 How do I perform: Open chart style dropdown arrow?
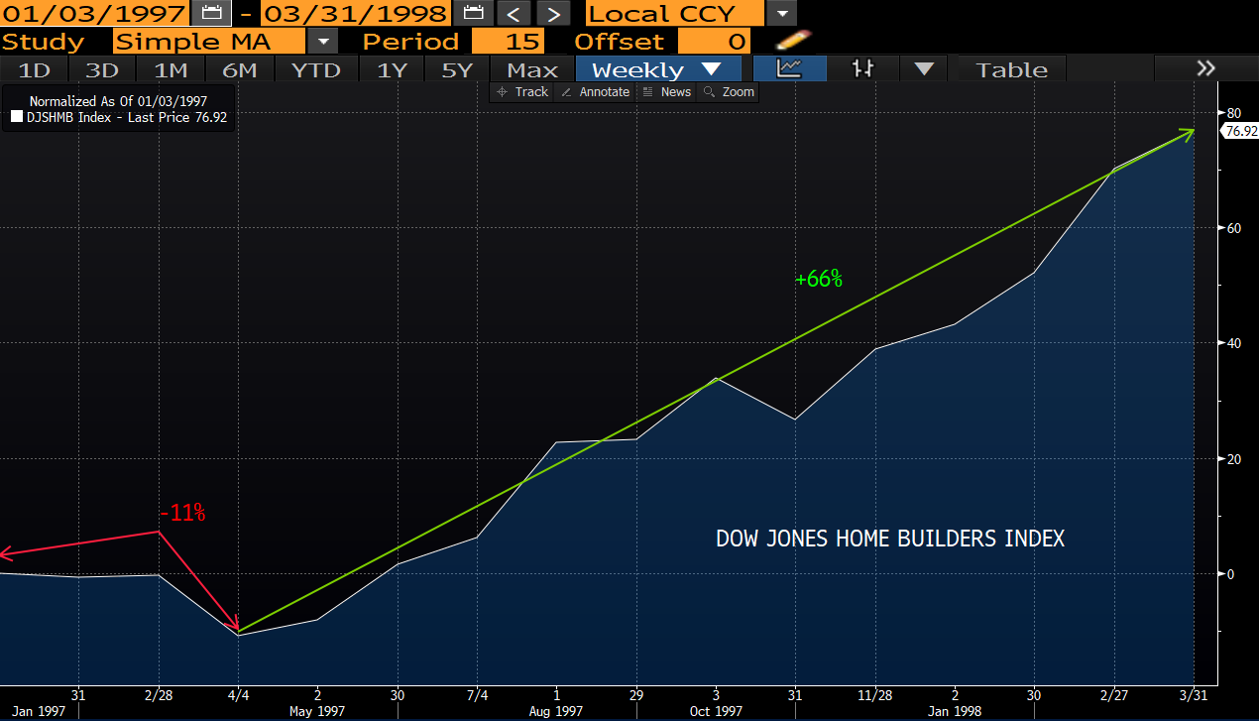click(924, 68)
